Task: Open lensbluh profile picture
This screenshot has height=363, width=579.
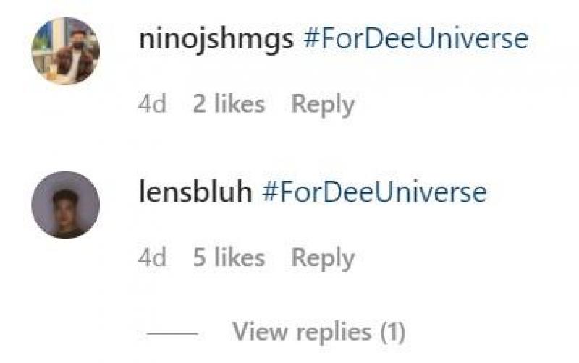Action: [x=65, y=205]
